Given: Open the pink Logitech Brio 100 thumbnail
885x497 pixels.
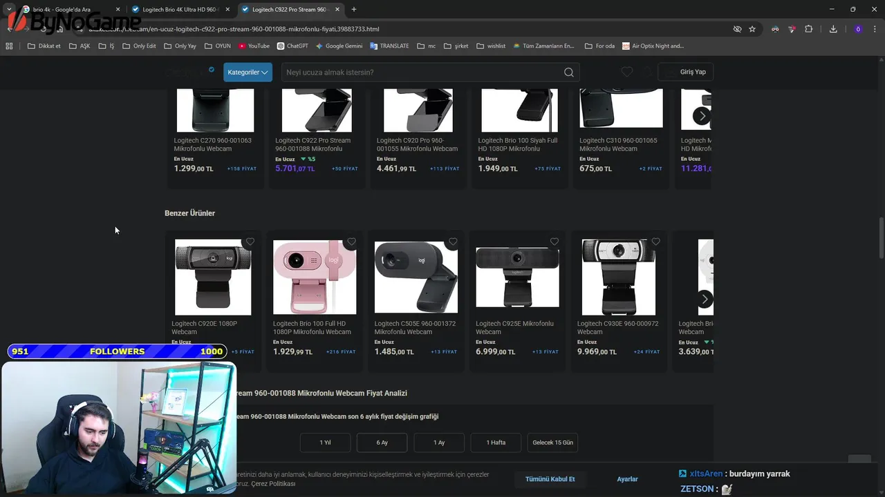Looking at the screenshot, I should tap(315, 277).
